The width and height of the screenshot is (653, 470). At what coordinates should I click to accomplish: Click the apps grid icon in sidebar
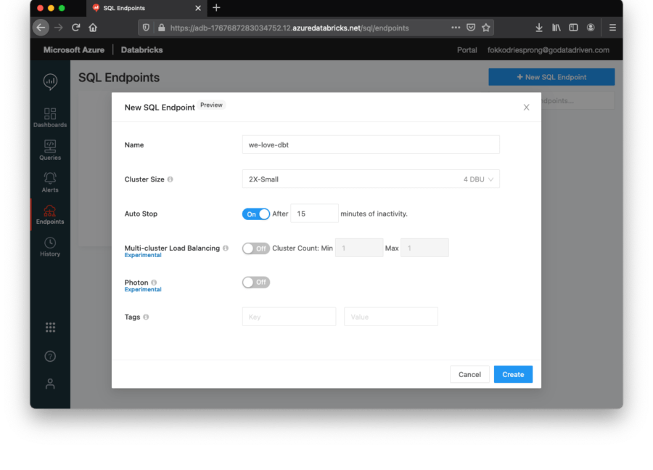(x=50, y=328)
